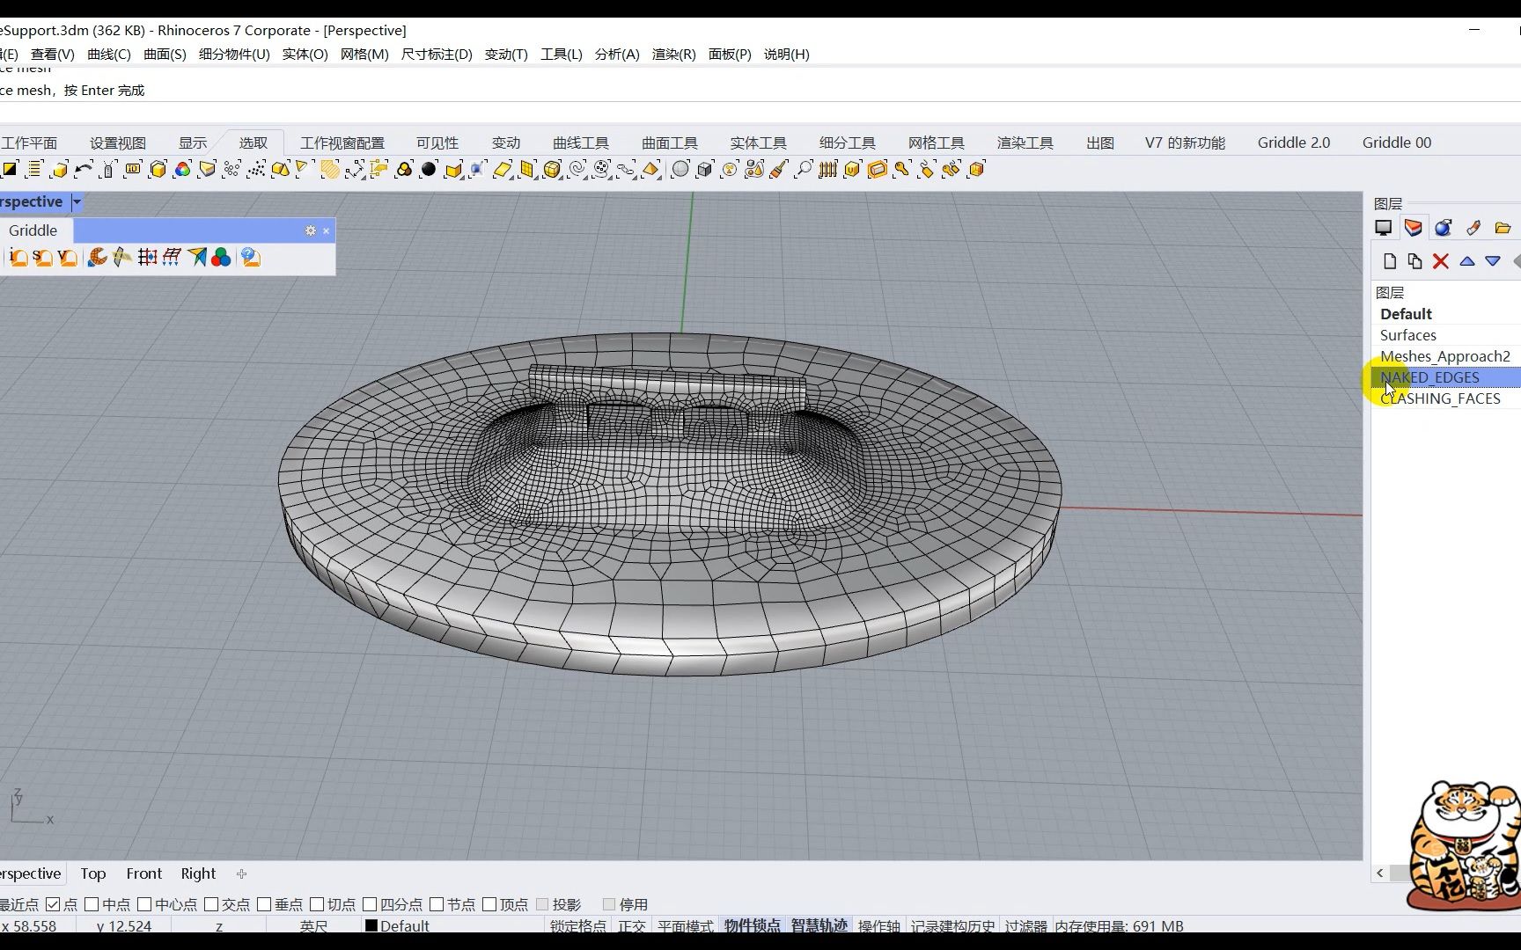The image size is (1521, 950).
Task: Click the Griddle toolbar icon labeled V
Action: click(67, 257)
